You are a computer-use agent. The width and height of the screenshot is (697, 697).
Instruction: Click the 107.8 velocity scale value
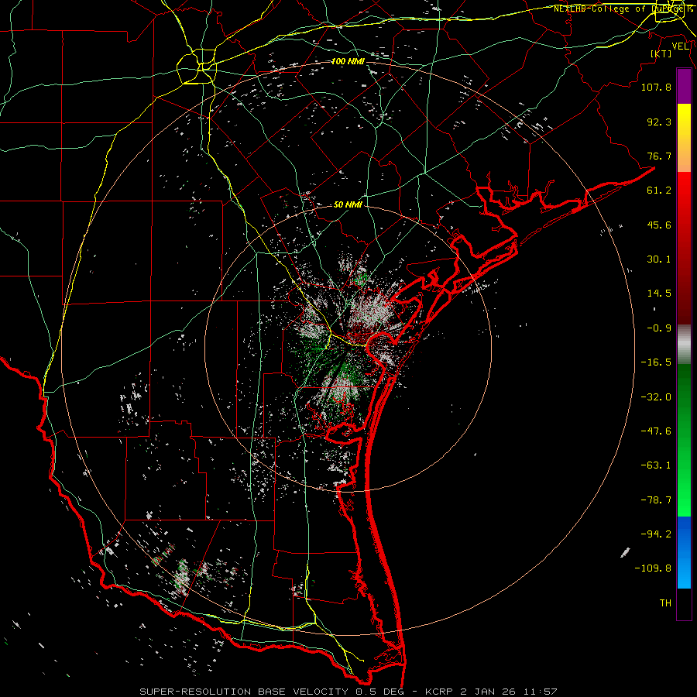click(656, 87)
